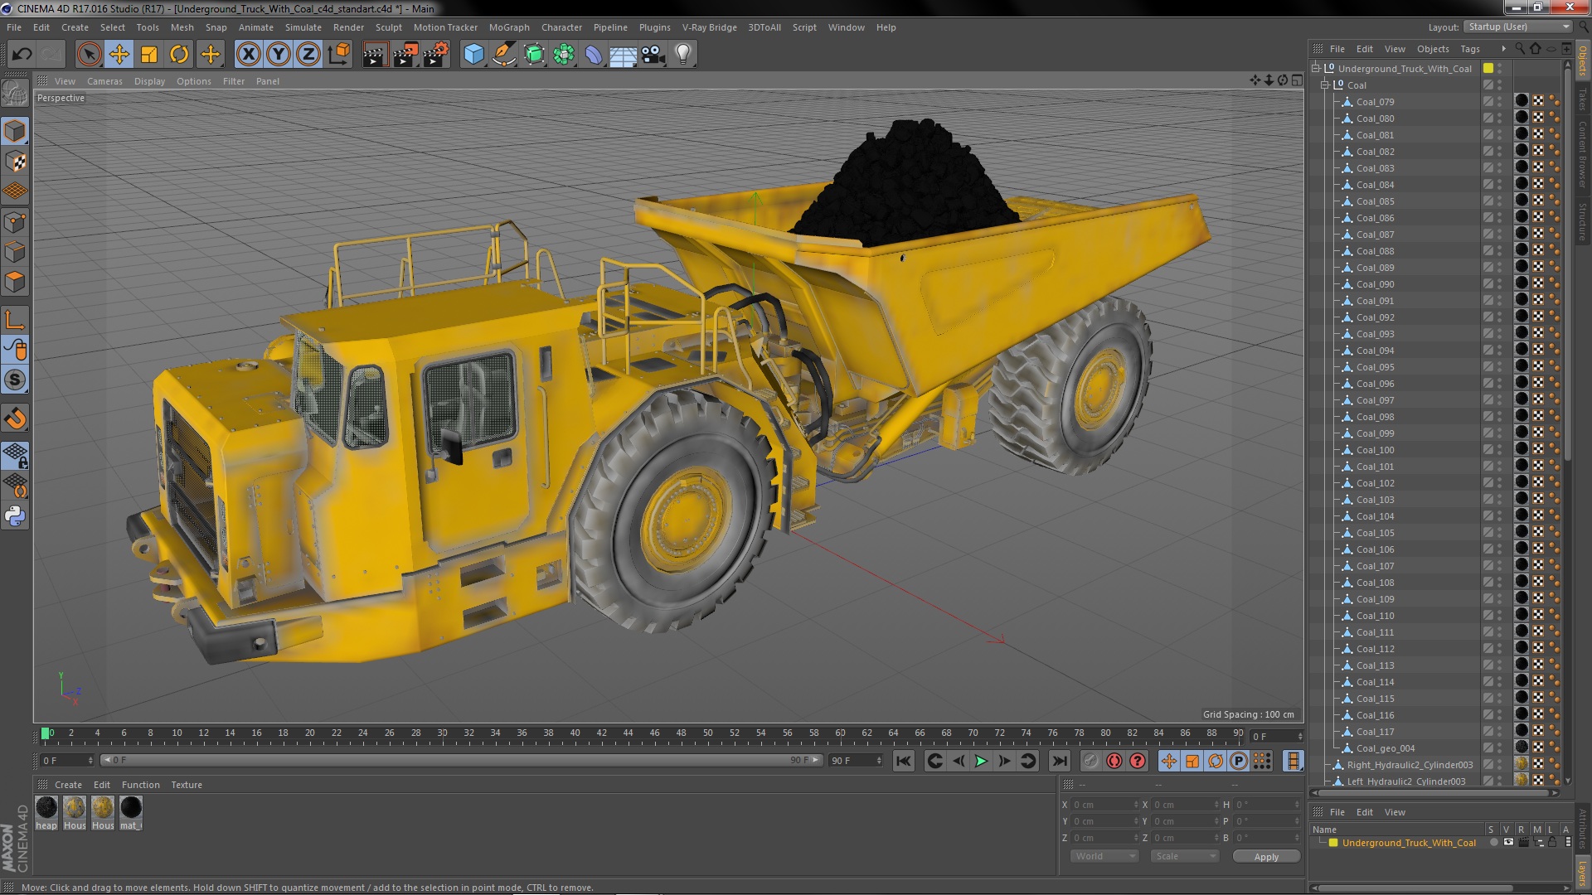This screenshot has height=895, width=1592.
Task: Open the Sculpt menu
Action: 388,27
